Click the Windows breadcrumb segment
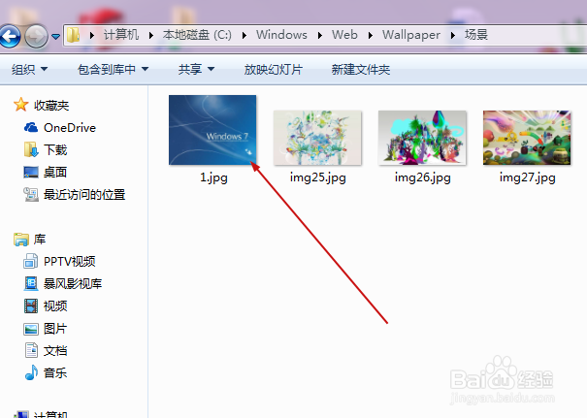The width and height of the screenshot is (587, 418). tap(281, 35)
